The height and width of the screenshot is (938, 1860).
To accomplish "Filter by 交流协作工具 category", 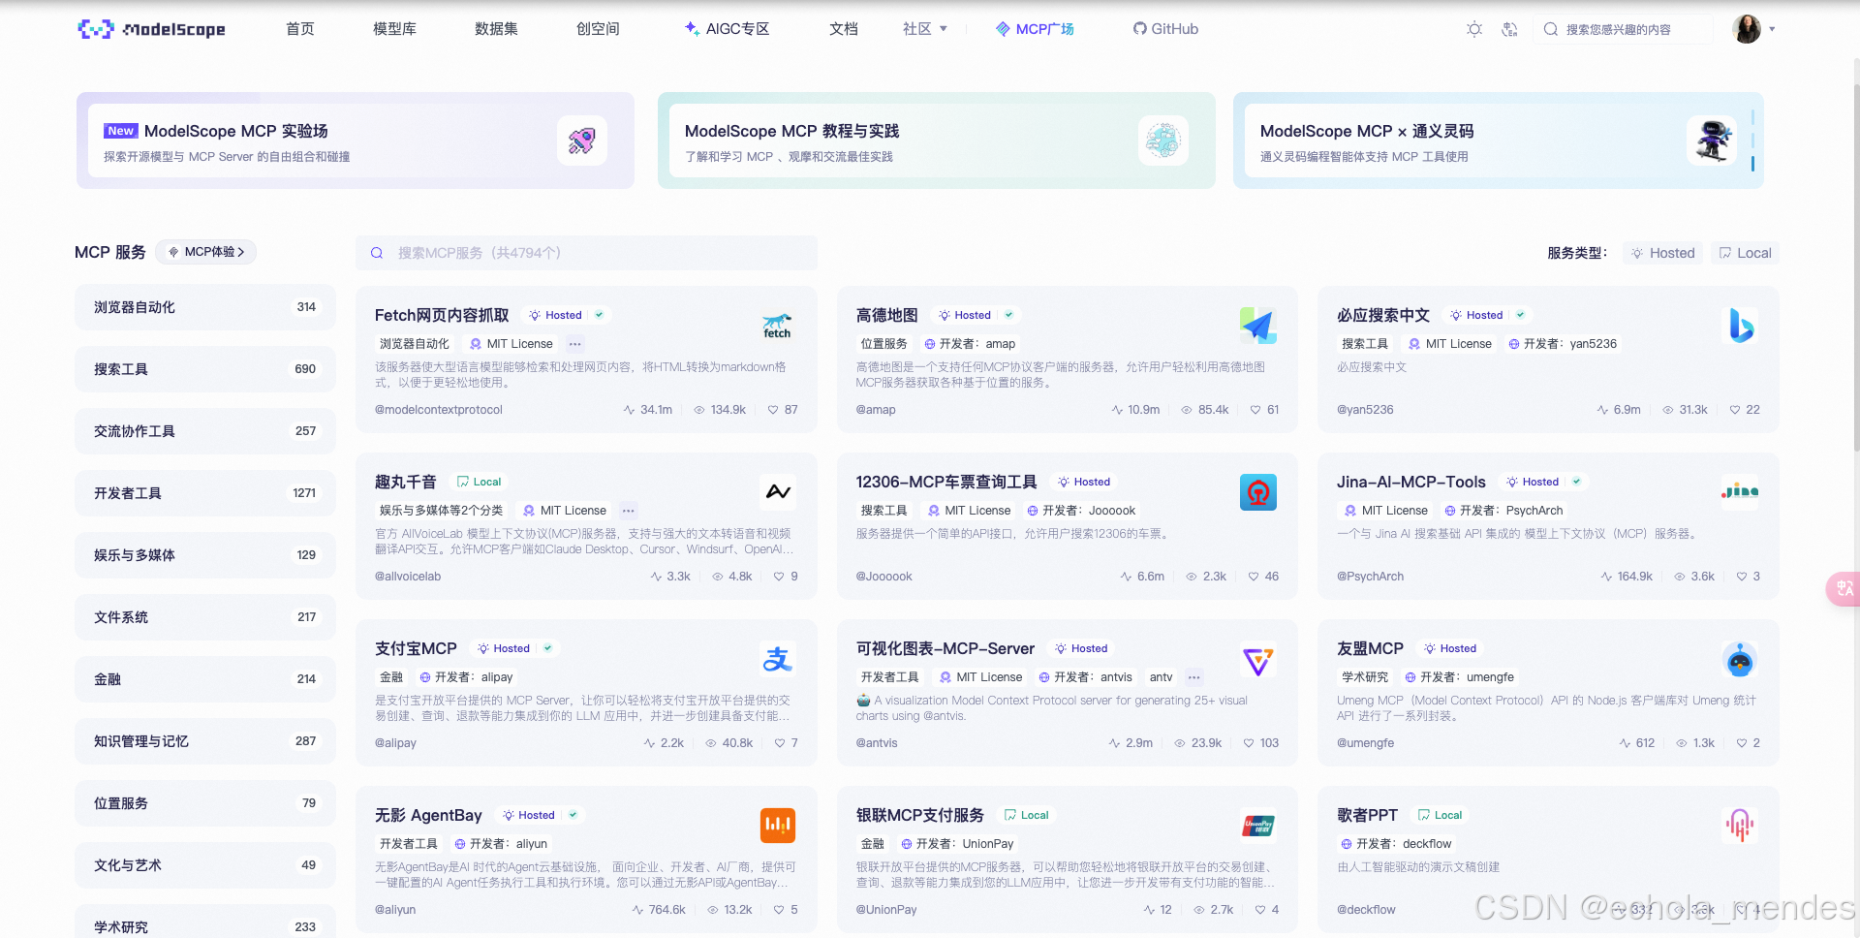I will click(x=205, y=431).
